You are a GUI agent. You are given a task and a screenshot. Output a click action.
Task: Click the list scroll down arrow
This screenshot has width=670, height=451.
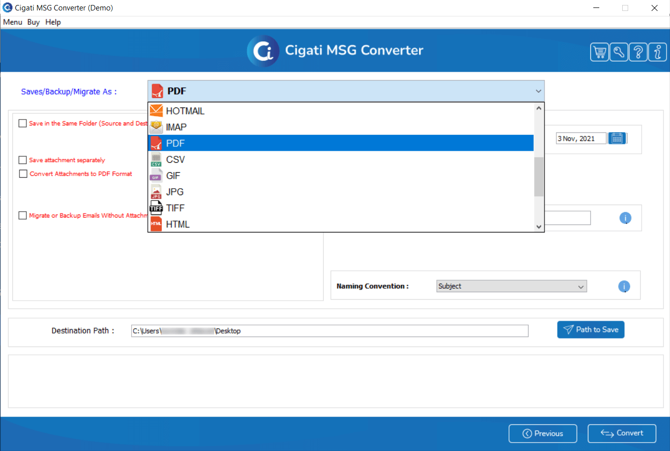(538, 227)
